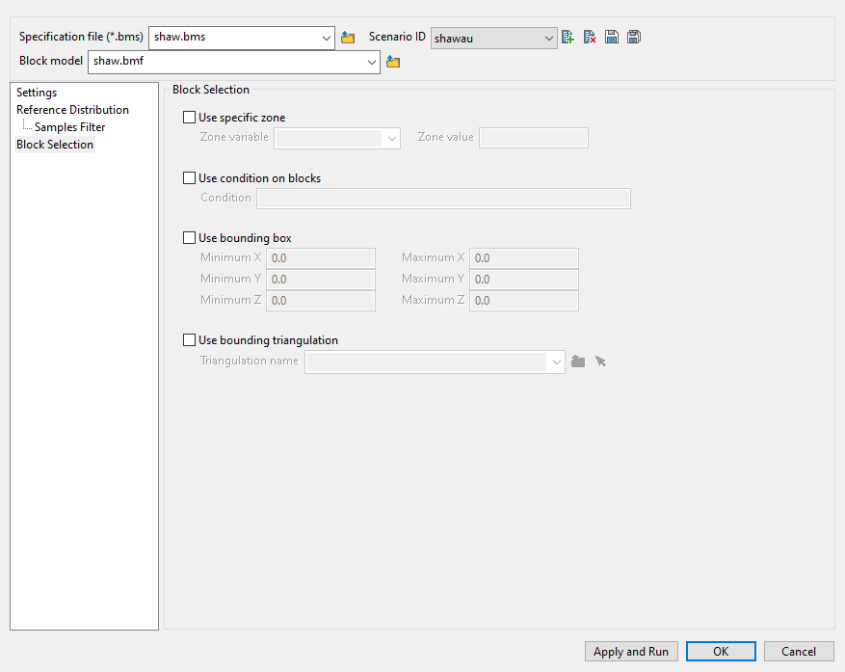845x672 pixels.
Task: Browse for a specification file using the folder icon
Action: tap(347, 36)
